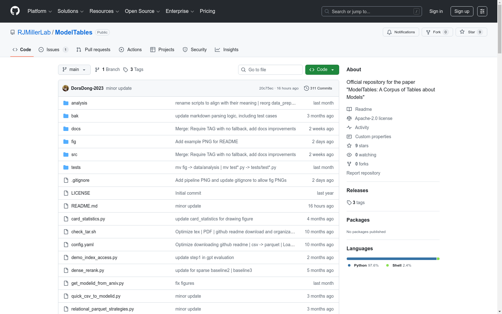Viewport: 502px width, 314px height.
Task: Click the Sign up button
Action: 462,11
